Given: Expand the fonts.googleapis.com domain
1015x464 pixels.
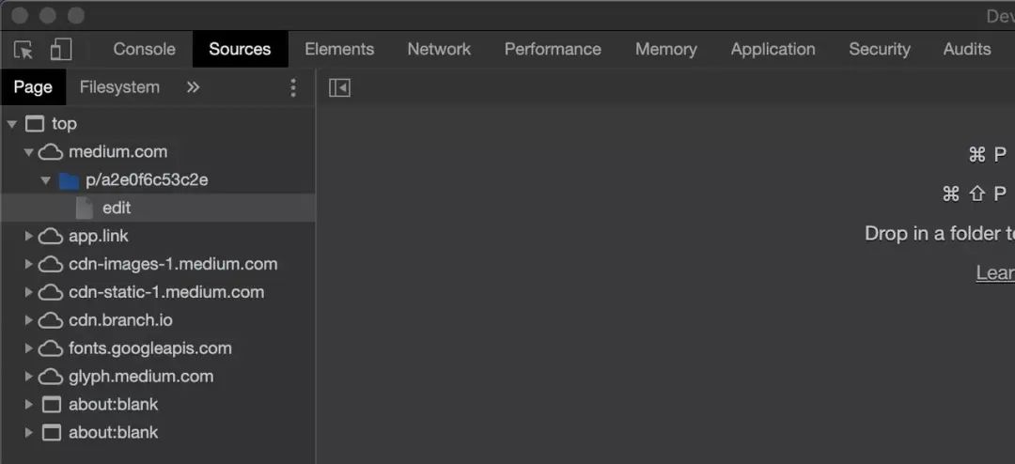Looking at the screenshot, I should 28,348.
